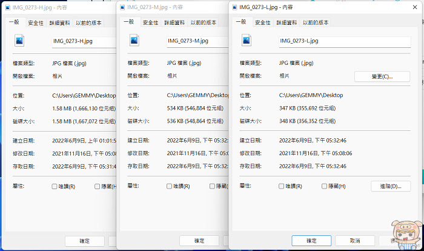Screen dimensions: 424x251
Task: Confirm with 確定 in IMG_0273-M.jpg window
Action: coord(199,241)
